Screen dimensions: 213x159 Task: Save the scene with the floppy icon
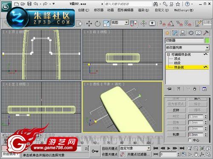click(x=29, y=4)
